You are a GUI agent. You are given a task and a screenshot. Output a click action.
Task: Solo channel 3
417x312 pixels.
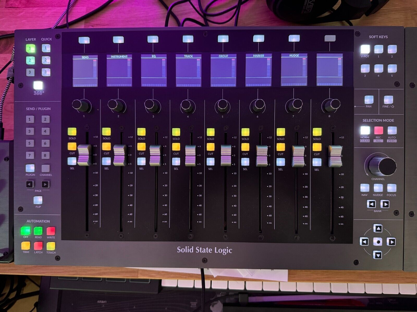(141, 132)
